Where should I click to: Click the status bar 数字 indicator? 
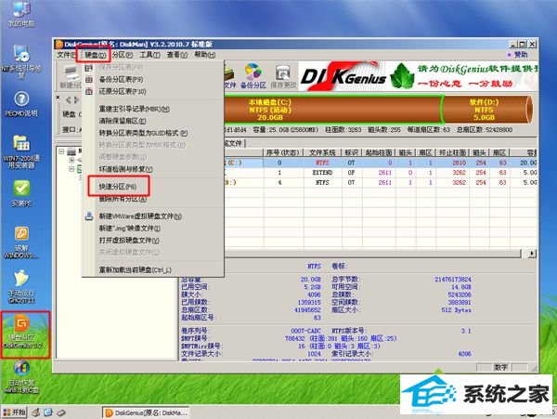[501, 367]
